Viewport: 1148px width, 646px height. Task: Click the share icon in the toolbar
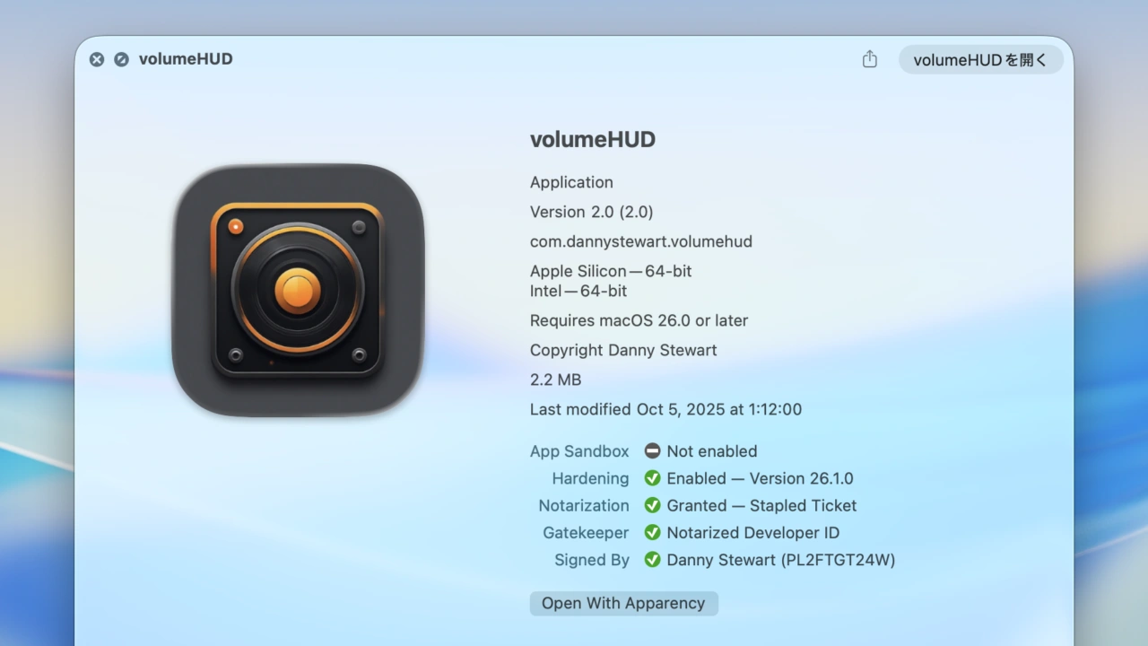point(868,58)
